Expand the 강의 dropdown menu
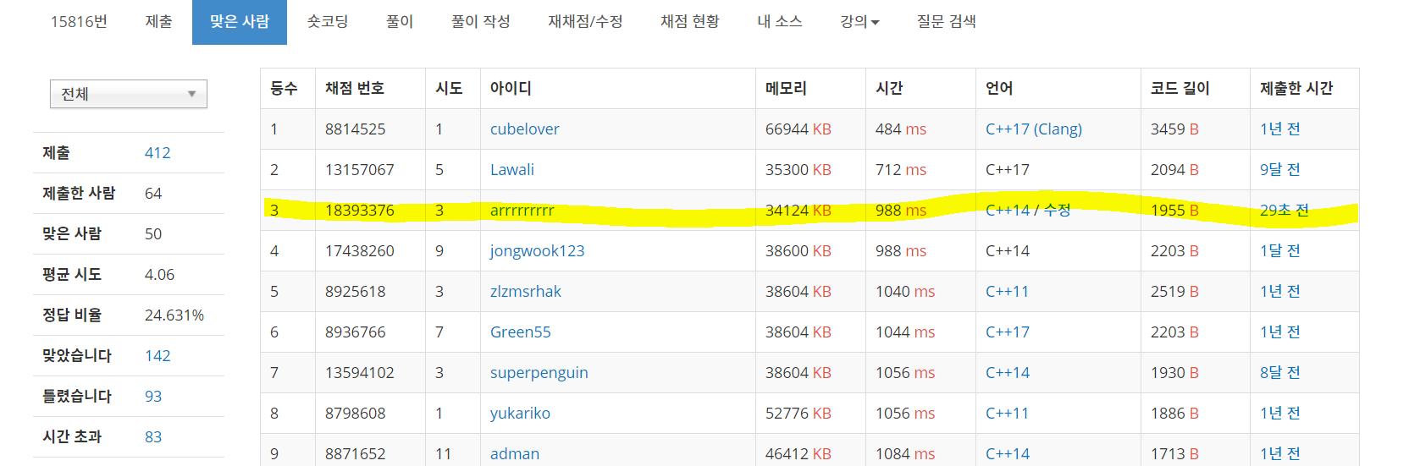The image size is (1409, 466). (x=859, y=22)
